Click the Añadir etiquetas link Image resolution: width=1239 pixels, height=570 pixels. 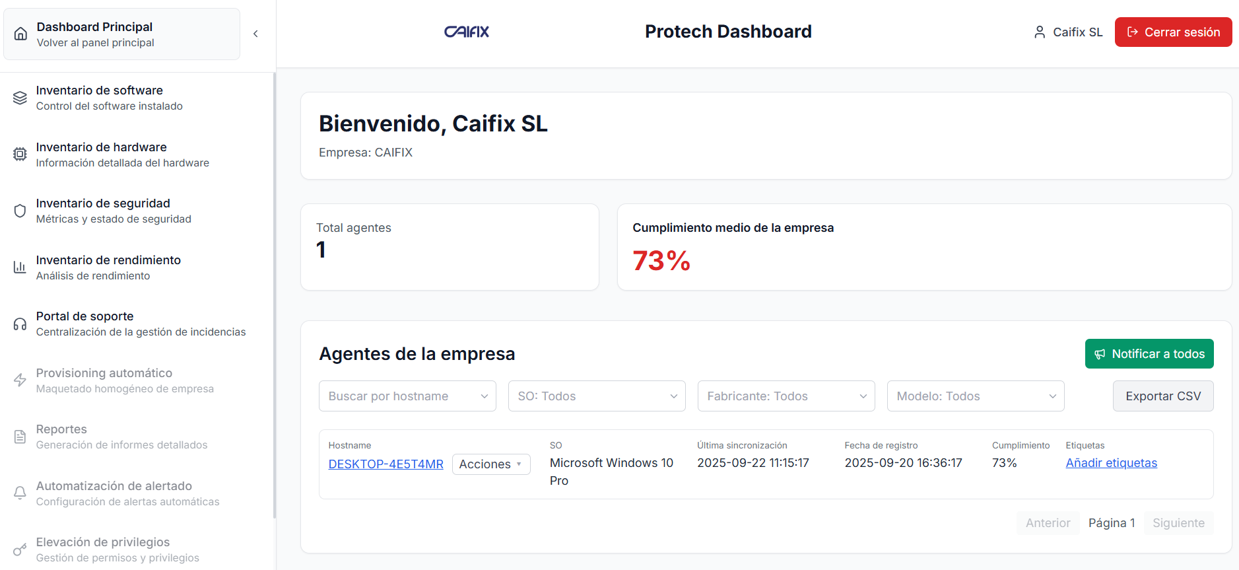coord(1111,463)
